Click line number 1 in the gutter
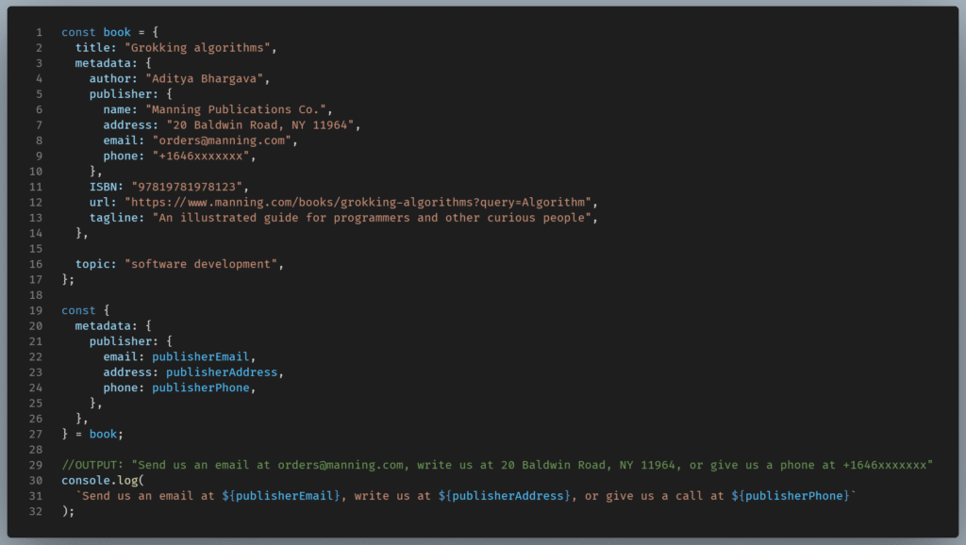Viewport: 966px width, 545px height. pyautogui.click(x=39, y=32)
